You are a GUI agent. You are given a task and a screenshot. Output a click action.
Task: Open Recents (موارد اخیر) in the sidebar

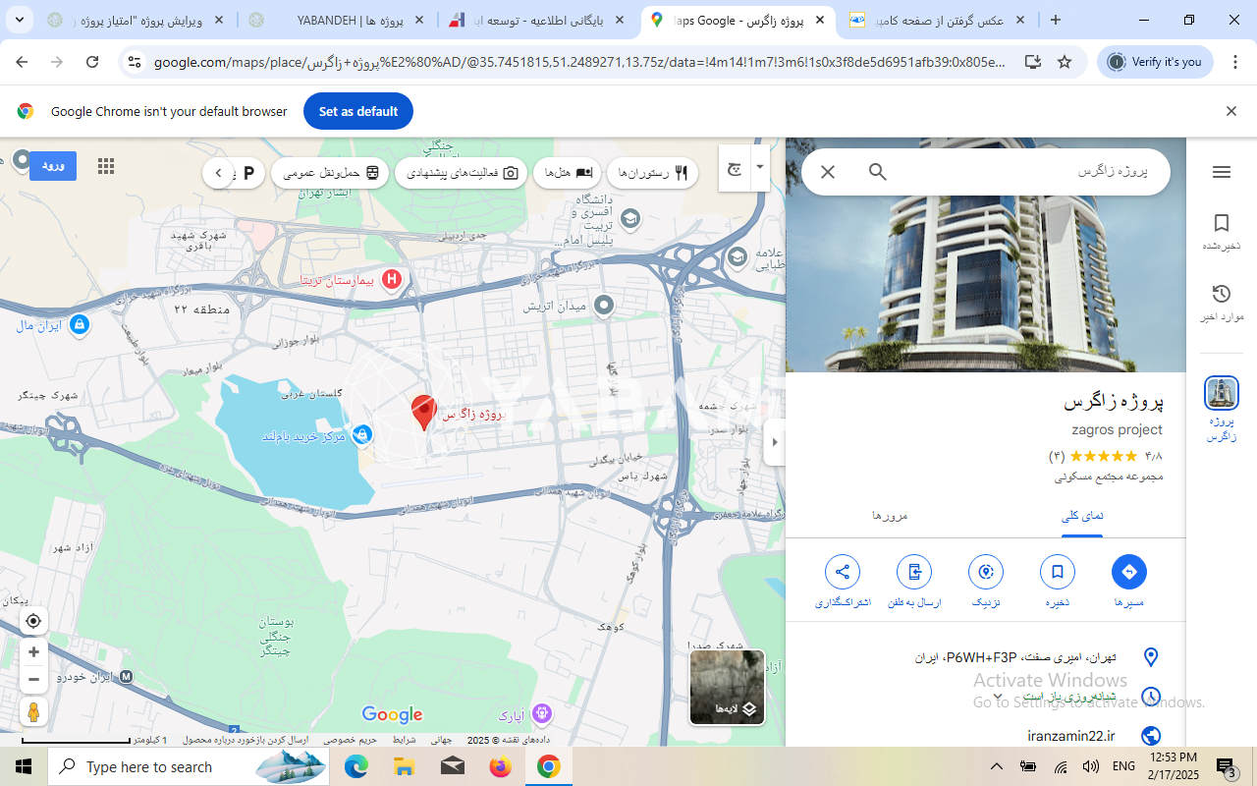point(1221,303)
